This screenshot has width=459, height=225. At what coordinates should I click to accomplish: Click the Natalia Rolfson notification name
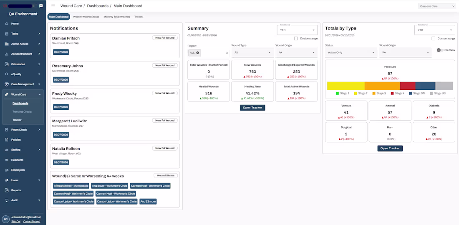tap(66, 148)
